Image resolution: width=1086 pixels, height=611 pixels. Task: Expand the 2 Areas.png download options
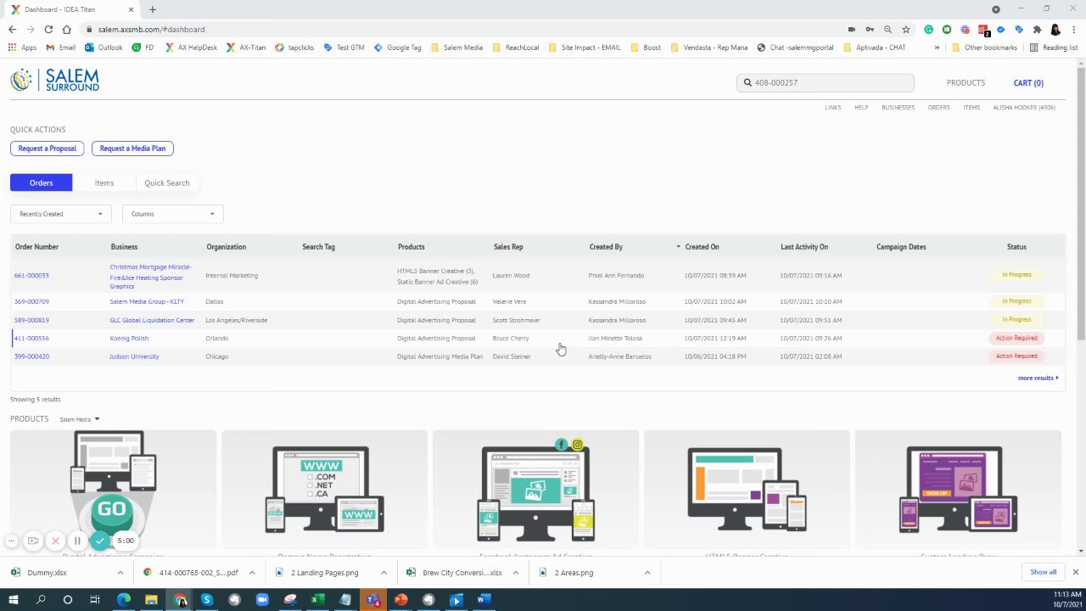(647, 573)
